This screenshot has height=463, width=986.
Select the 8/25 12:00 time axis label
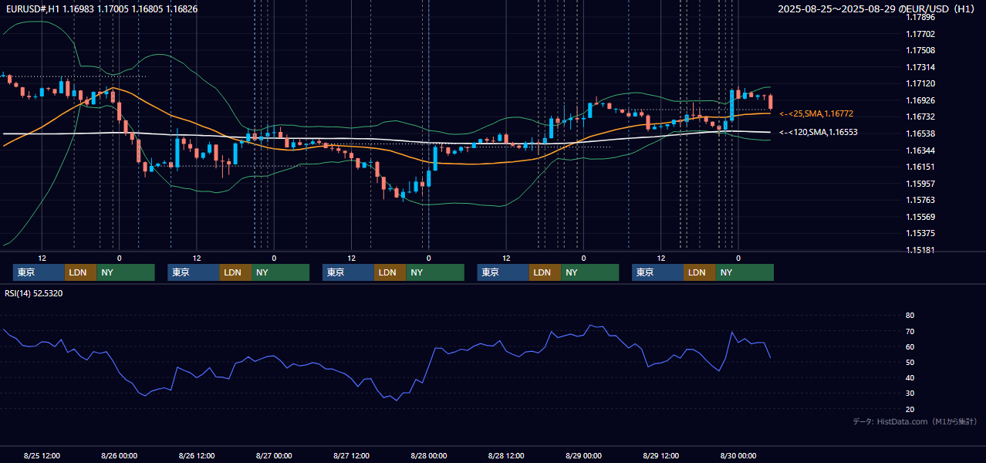click(42, 455)
